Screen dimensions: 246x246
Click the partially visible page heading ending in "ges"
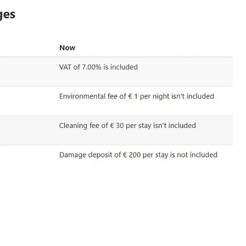tap(7, 15)
